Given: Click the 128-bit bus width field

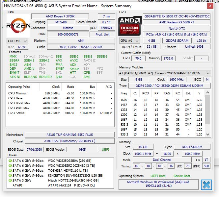Looking at the screenshot, I should pyautogui.click(x=202, y=41).
